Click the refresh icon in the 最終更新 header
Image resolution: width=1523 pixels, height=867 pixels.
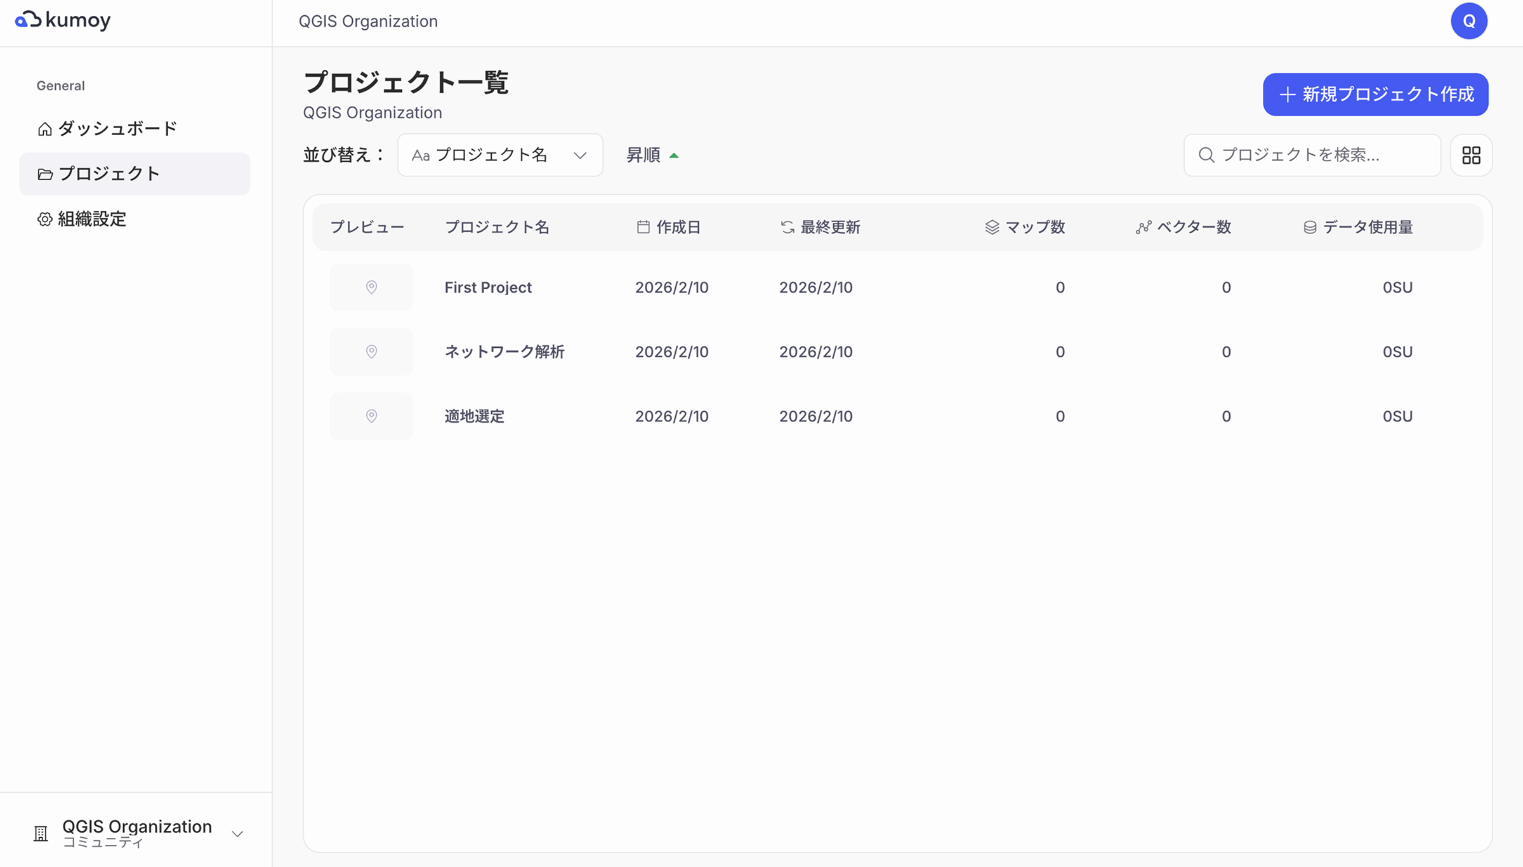[786, 227]
